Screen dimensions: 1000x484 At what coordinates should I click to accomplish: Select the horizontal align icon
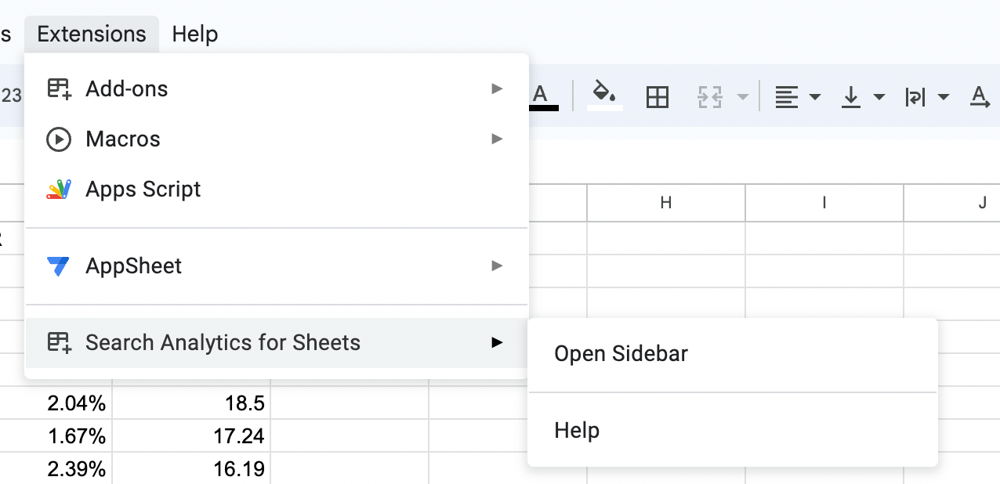pyautogui.click(x=786, y=97)
